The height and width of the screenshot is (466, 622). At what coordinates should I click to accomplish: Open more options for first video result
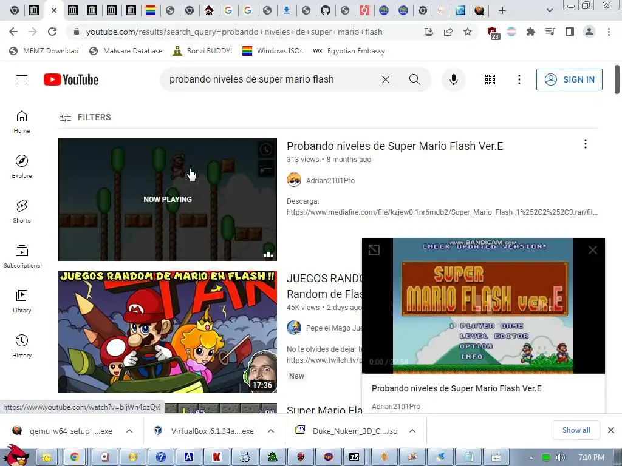tap(585, 144)
